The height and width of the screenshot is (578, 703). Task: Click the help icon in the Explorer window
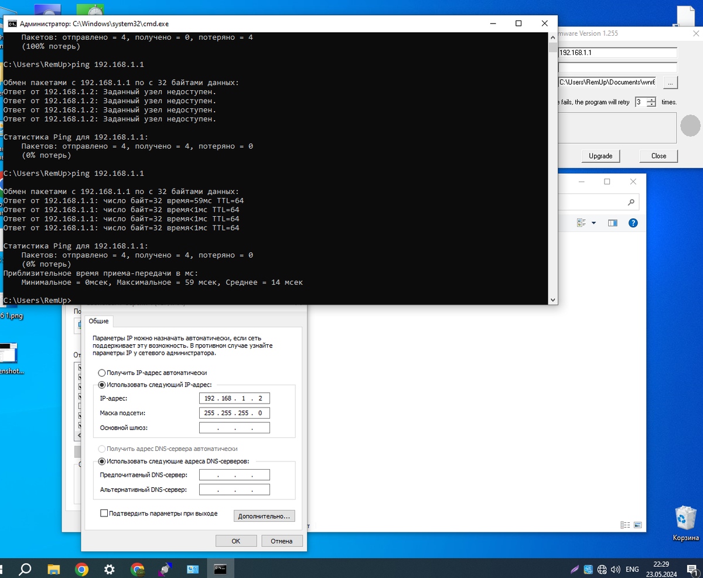(633, 223)
